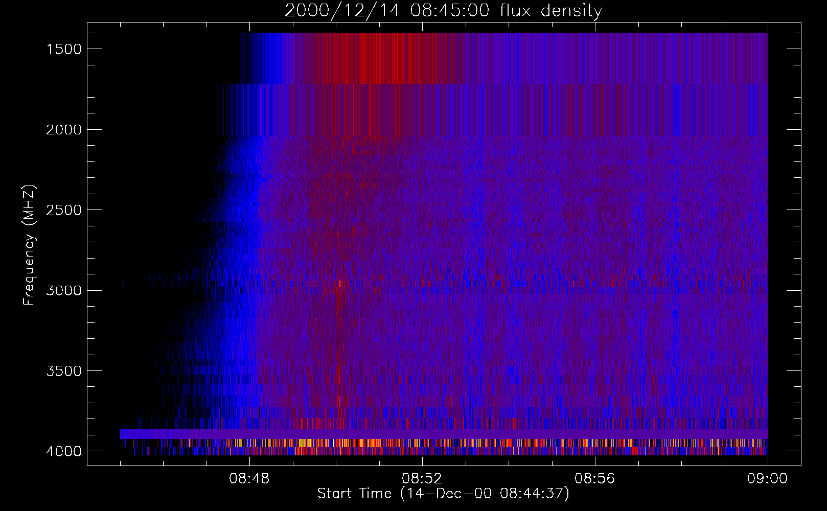
Task: Select the 2500 frequency tick label
Action: tap(64, 210)
